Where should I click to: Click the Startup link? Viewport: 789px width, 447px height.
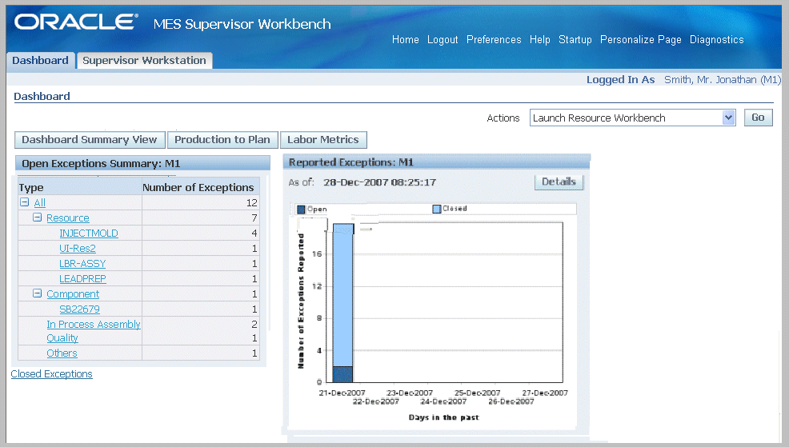(575, 40)
